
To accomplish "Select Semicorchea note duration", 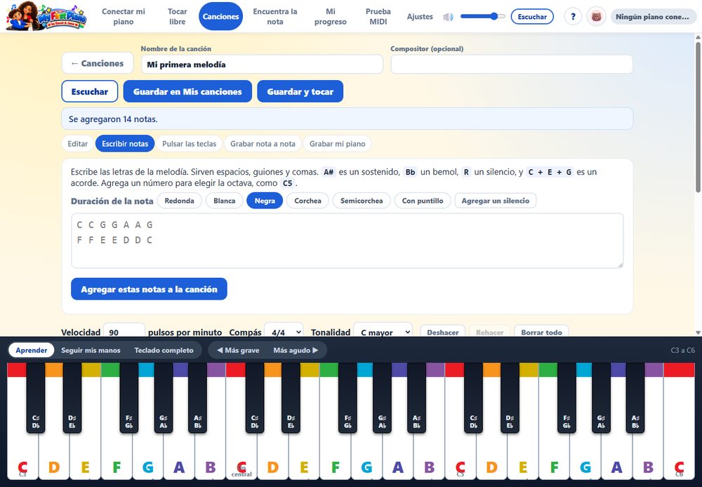I will pos(362,201).
